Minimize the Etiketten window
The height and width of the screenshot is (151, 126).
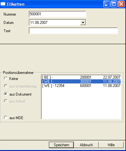click(x=106, y=4)
